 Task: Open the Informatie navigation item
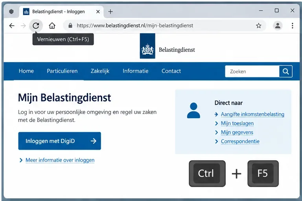136,71
